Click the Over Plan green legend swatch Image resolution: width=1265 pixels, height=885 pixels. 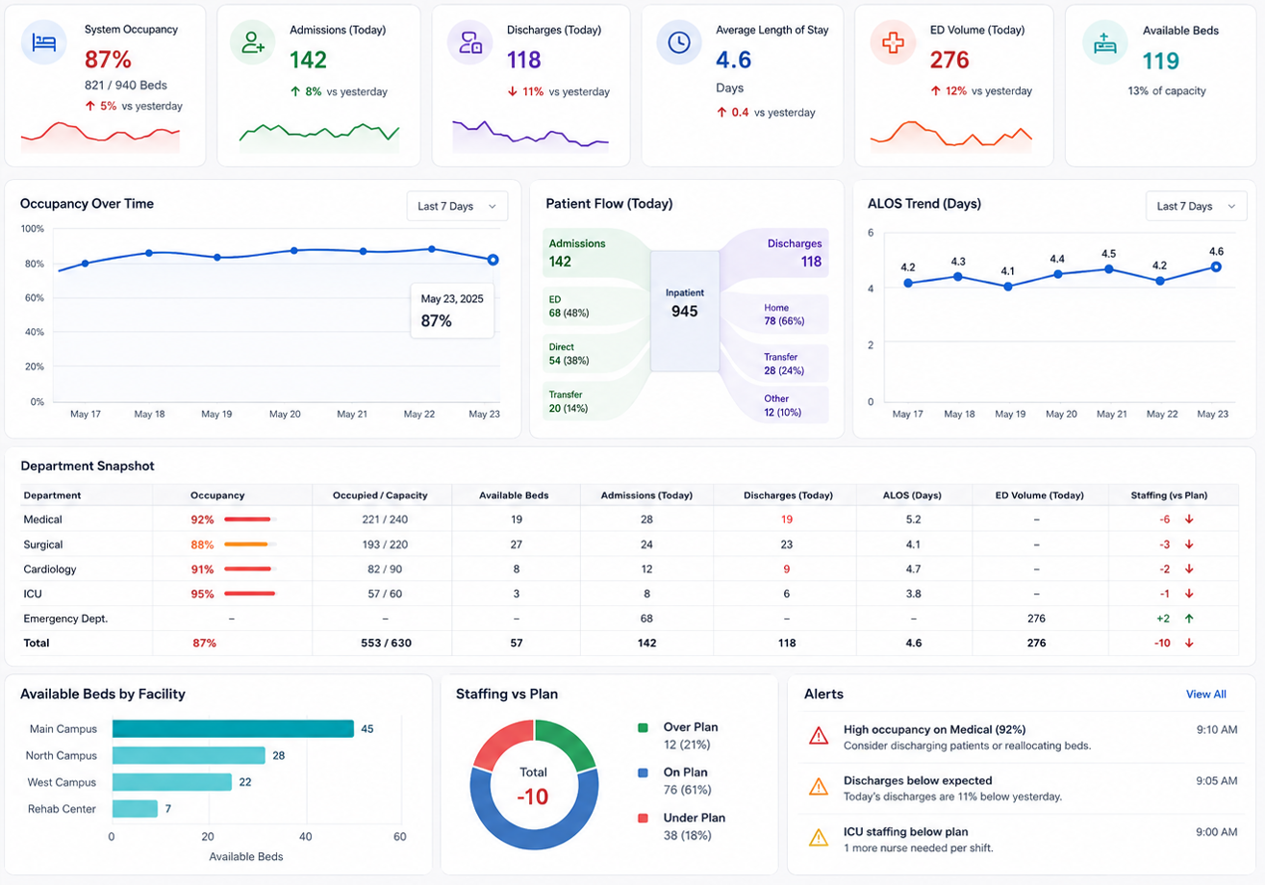[x=643, y=728]
